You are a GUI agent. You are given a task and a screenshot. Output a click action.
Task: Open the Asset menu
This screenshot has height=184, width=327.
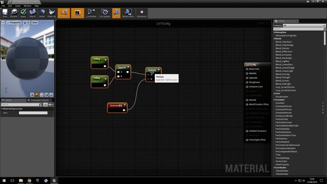point(18,6)
